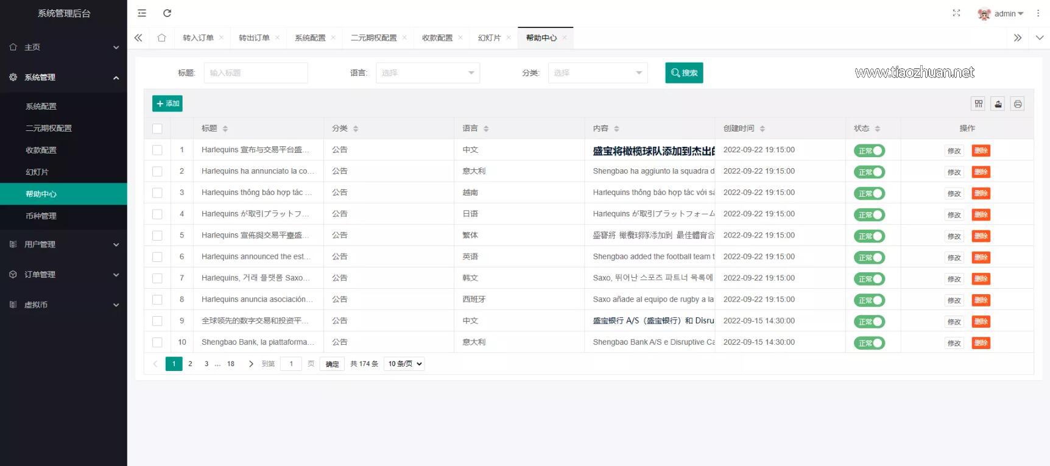
Task: Collapse the sidebar using the menu fold icon
Action: coord(142,13)
